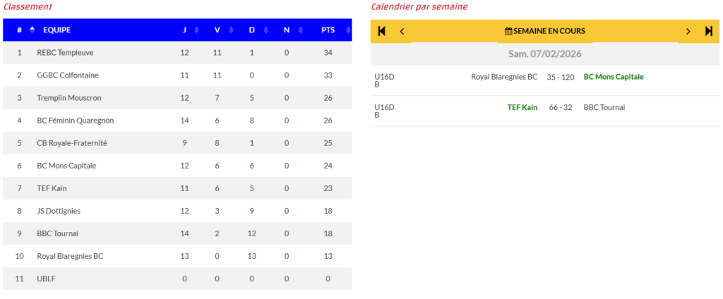Jump to first week in calendar
723x299 pixels.
coord(382,31)
